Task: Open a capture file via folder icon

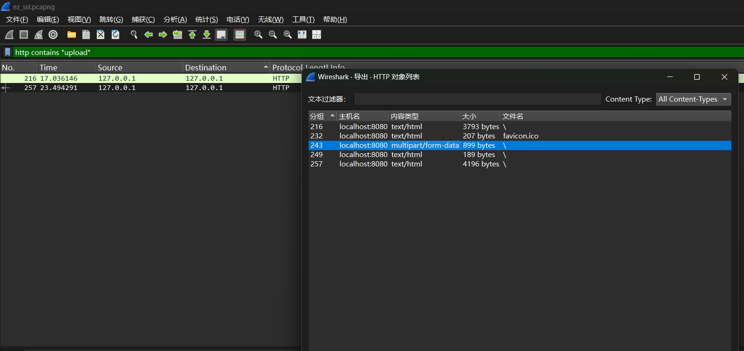Action: coord(71,34)
